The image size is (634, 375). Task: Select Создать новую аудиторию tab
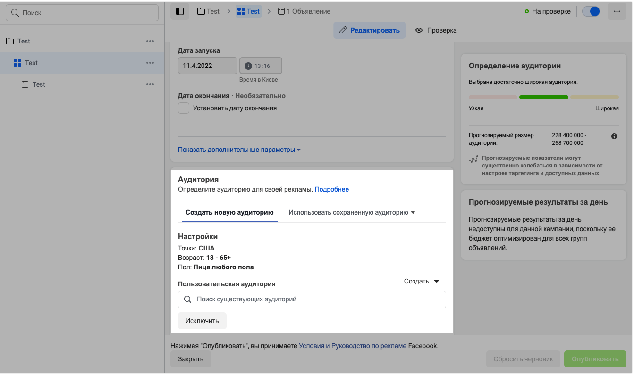coord(229,212)
